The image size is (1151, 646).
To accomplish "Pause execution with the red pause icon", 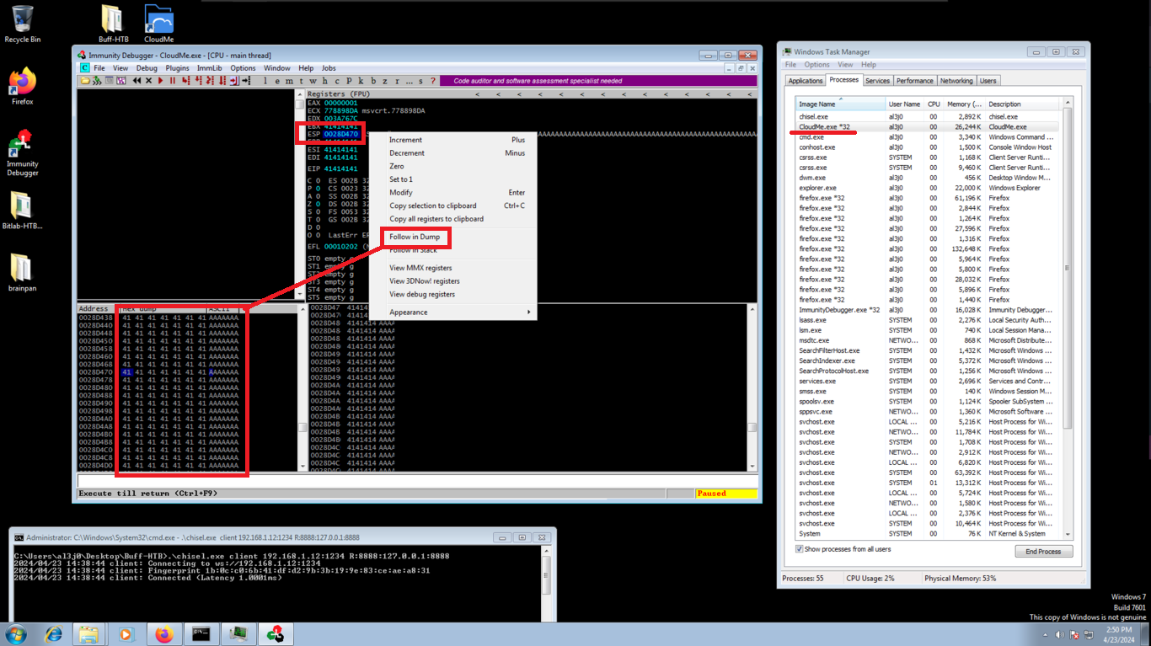I will click(172, 81).
